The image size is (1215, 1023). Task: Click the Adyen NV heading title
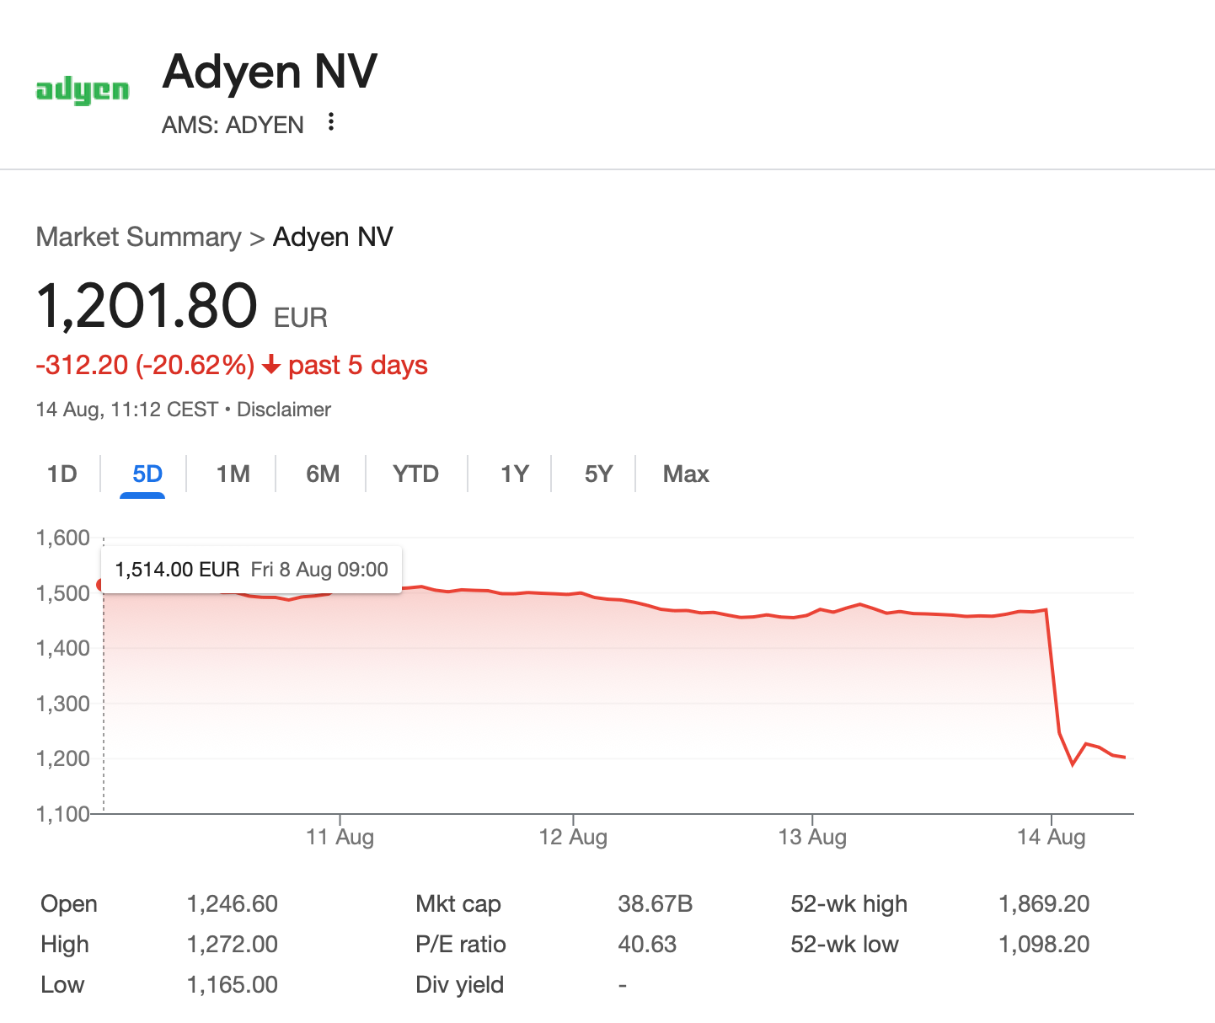[270, 71]
